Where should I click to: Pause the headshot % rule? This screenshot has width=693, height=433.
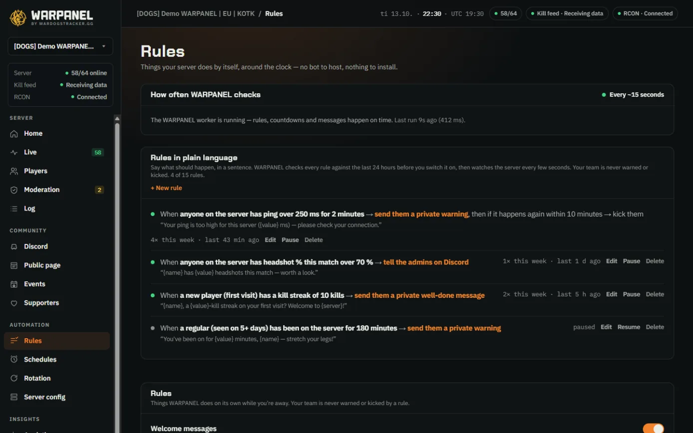tap(632, 261)
